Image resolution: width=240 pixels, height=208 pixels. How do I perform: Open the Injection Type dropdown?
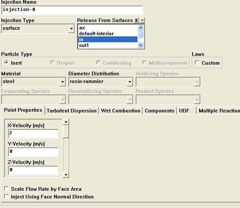point(71,28)
